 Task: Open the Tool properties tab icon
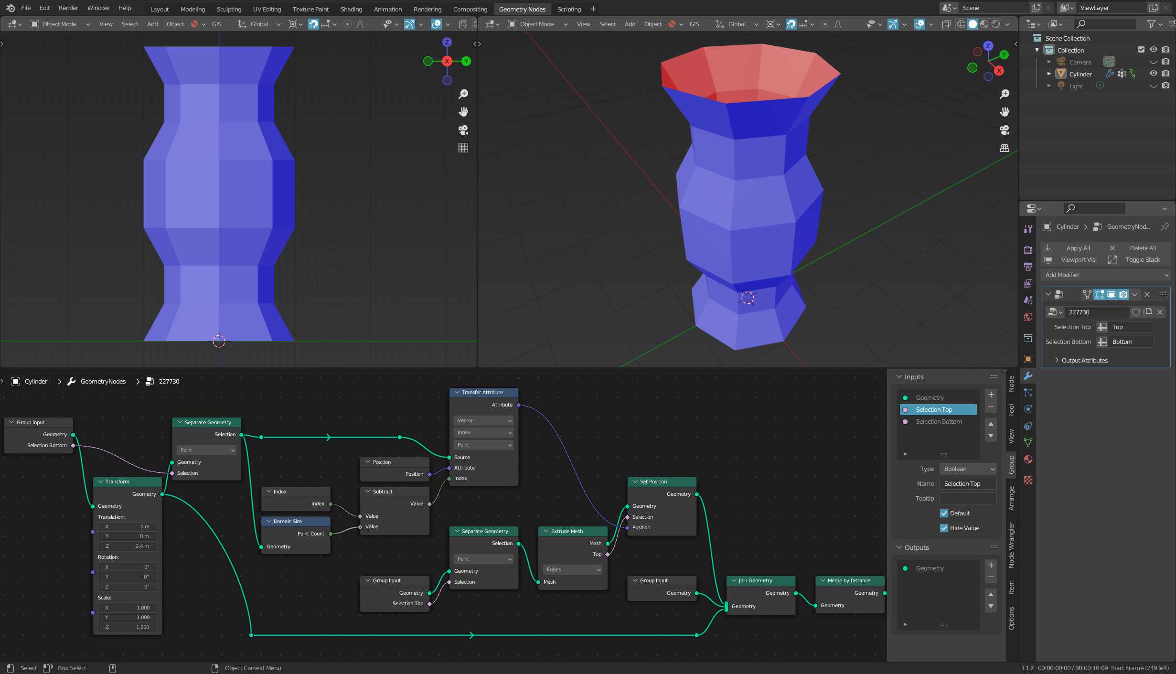pos(1028,229)
